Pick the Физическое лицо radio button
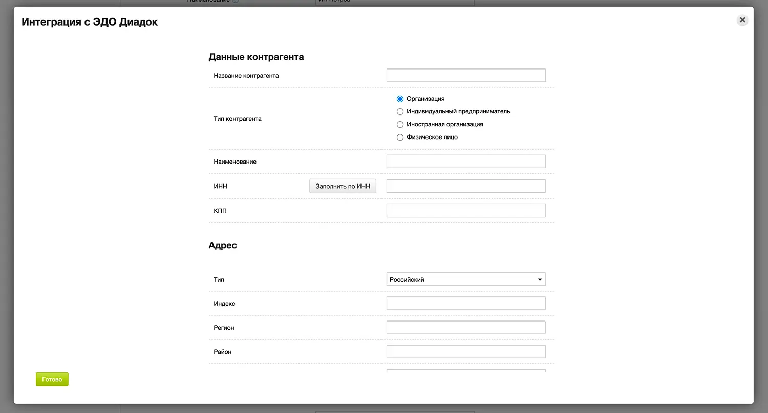Screen dimensions: 768x413 pyautogui.click(x=400, y=137)
